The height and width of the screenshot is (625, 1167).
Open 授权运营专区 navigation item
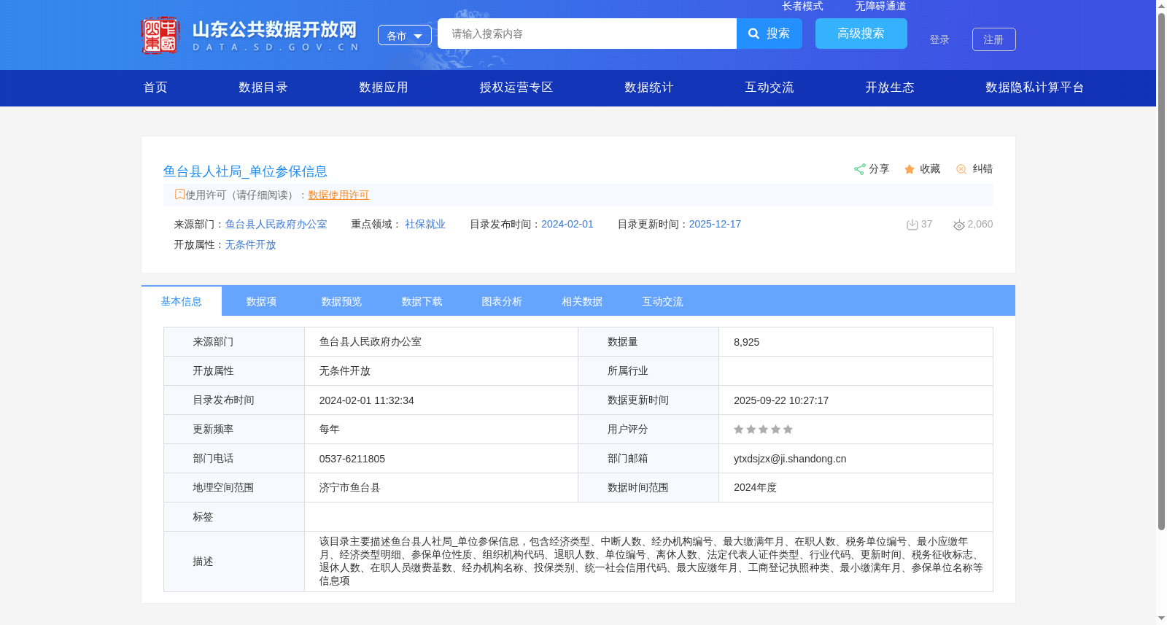click(516, 88)
